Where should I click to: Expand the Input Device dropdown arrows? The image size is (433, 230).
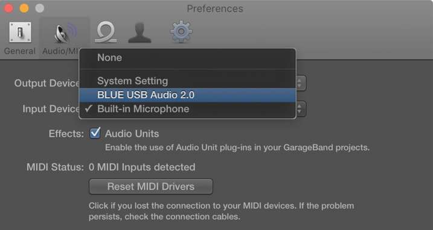coord(301,109)
